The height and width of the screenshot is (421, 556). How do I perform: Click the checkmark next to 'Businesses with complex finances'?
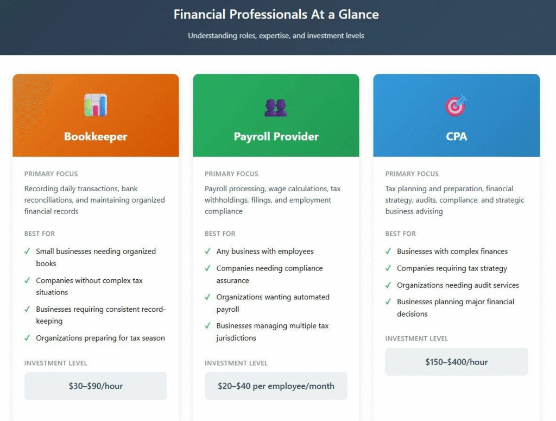tap(388, 252)
